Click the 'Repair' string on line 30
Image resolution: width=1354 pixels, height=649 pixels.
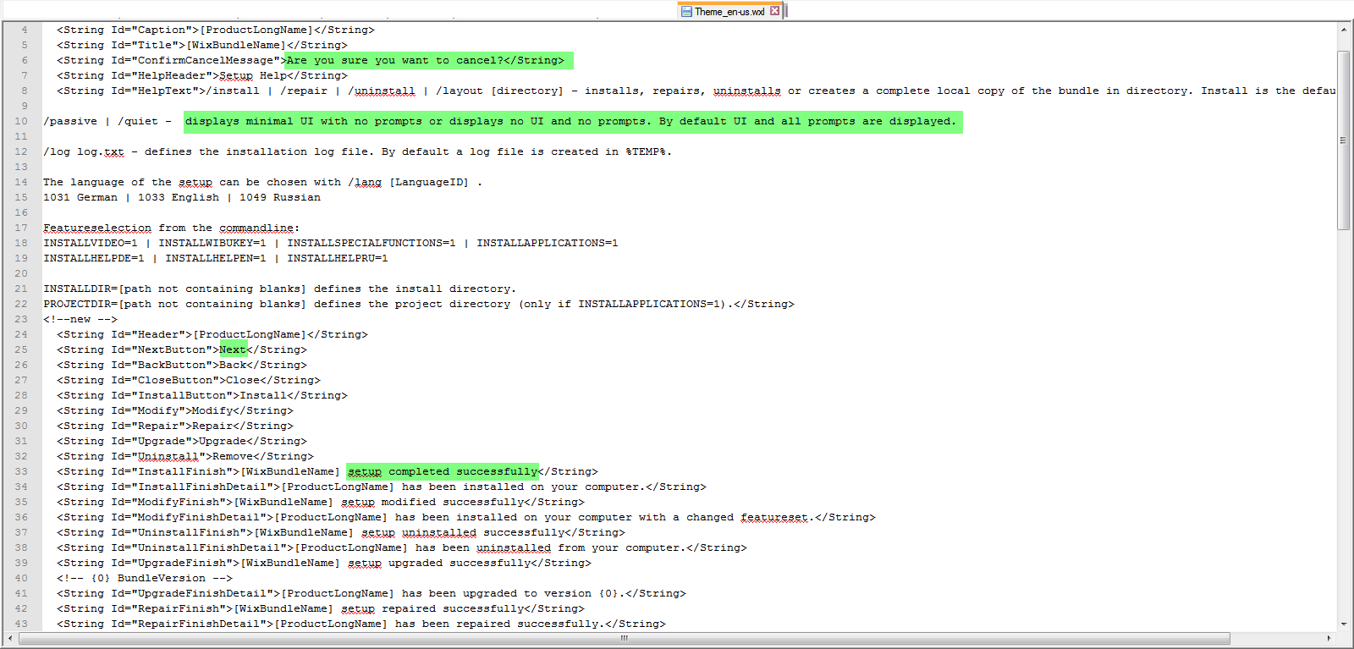175,426
